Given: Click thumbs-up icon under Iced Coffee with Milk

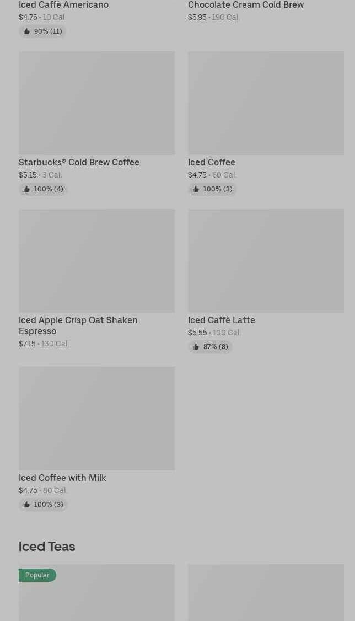Looking at the screenshot, I should 26,505.
